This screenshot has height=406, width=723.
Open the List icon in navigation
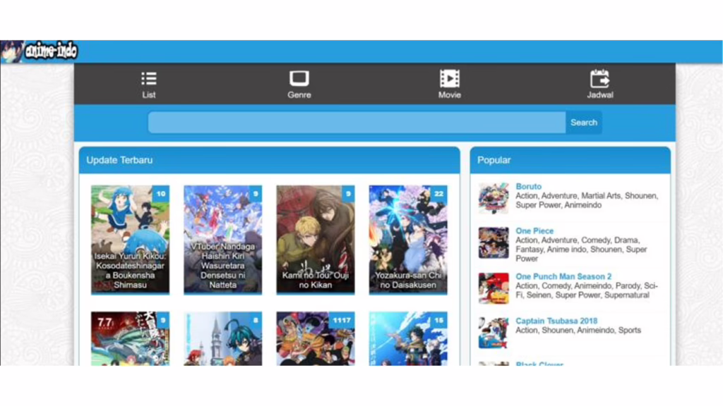point(149,79)
